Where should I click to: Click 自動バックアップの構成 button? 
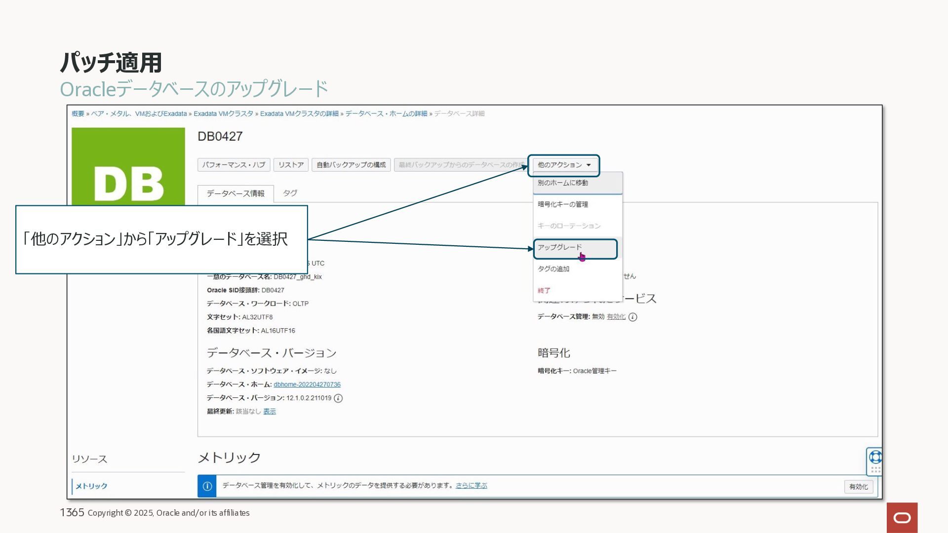click(x=351, y=165)
